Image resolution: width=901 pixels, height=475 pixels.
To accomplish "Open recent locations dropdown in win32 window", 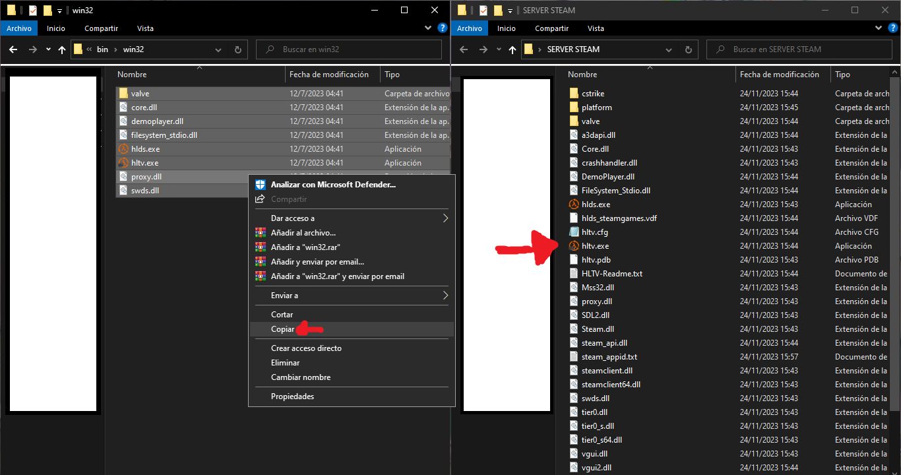I will 48,49.
